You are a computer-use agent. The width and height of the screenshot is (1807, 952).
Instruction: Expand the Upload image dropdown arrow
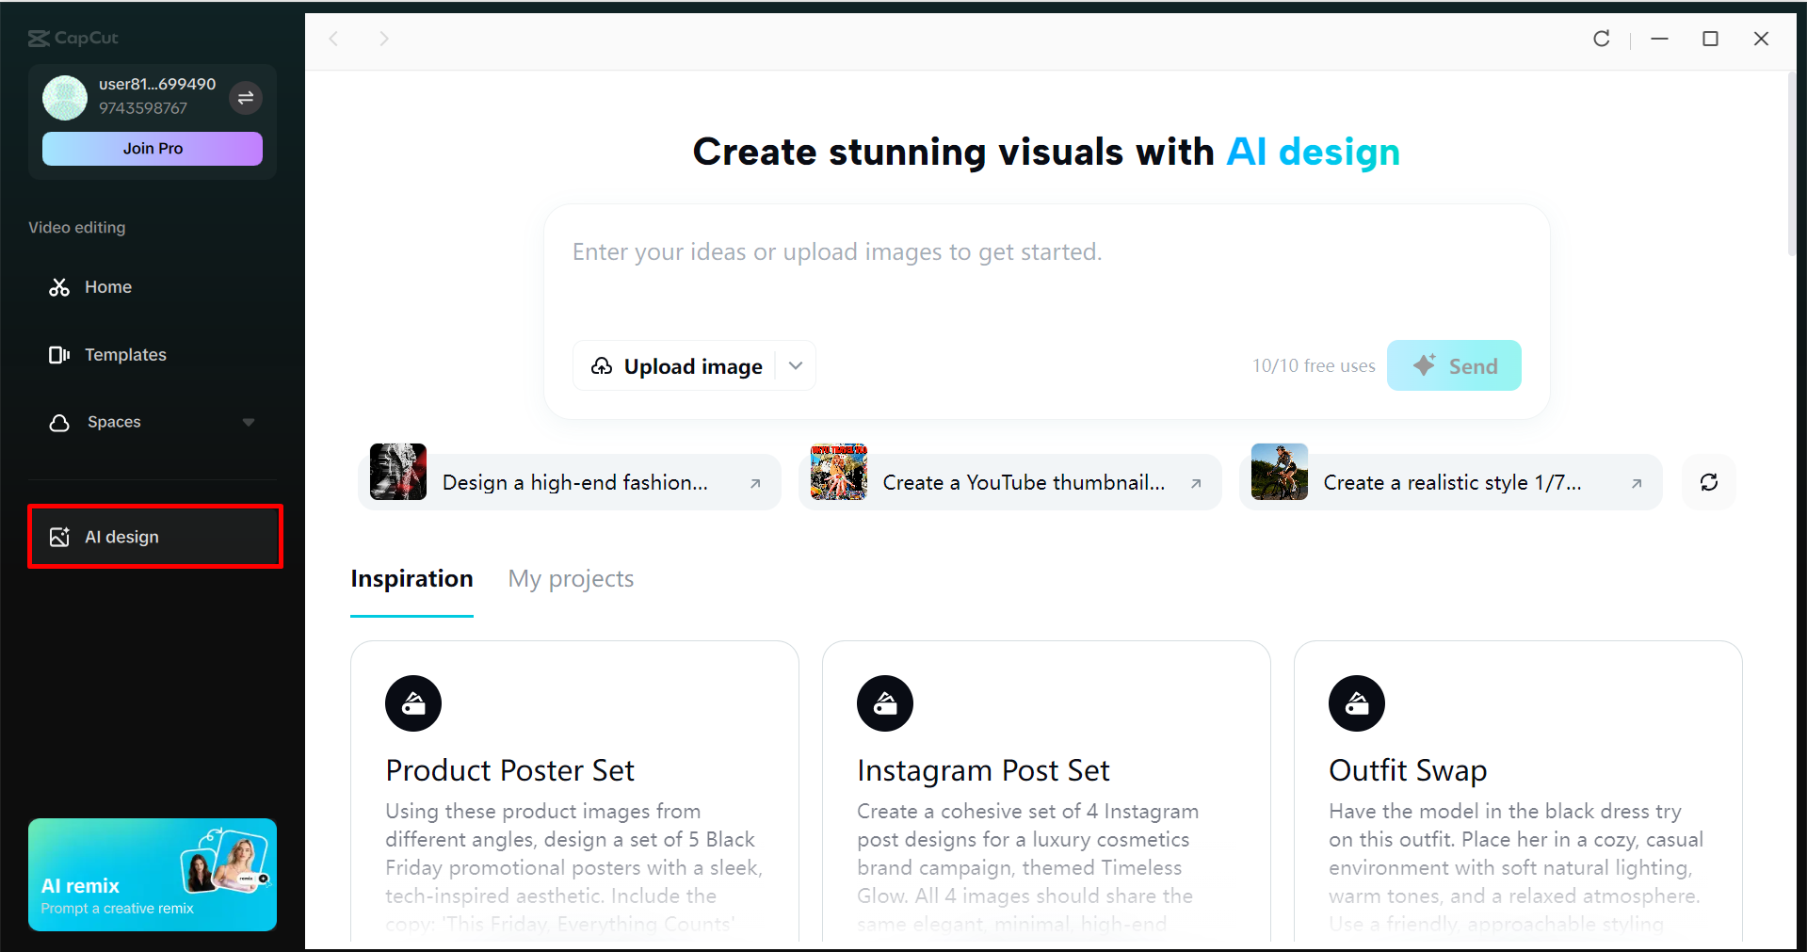(795, 365)
